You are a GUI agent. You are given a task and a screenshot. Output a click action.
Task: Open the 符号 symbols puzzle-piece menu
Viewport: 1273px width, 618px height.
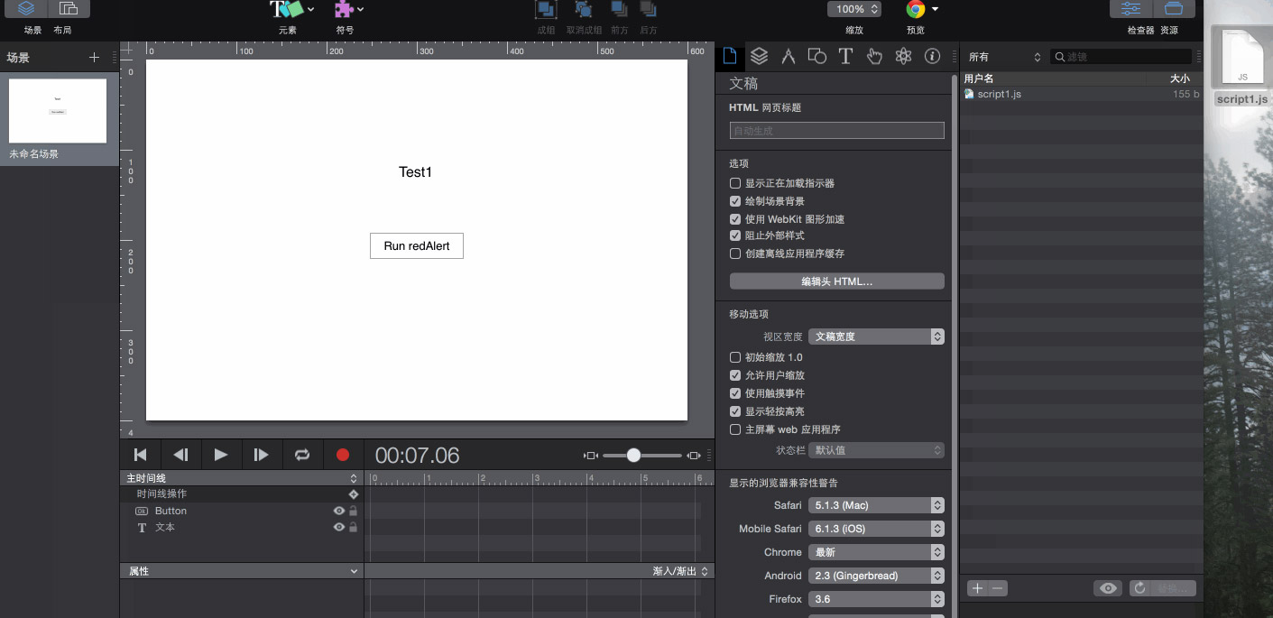point(349,10)
